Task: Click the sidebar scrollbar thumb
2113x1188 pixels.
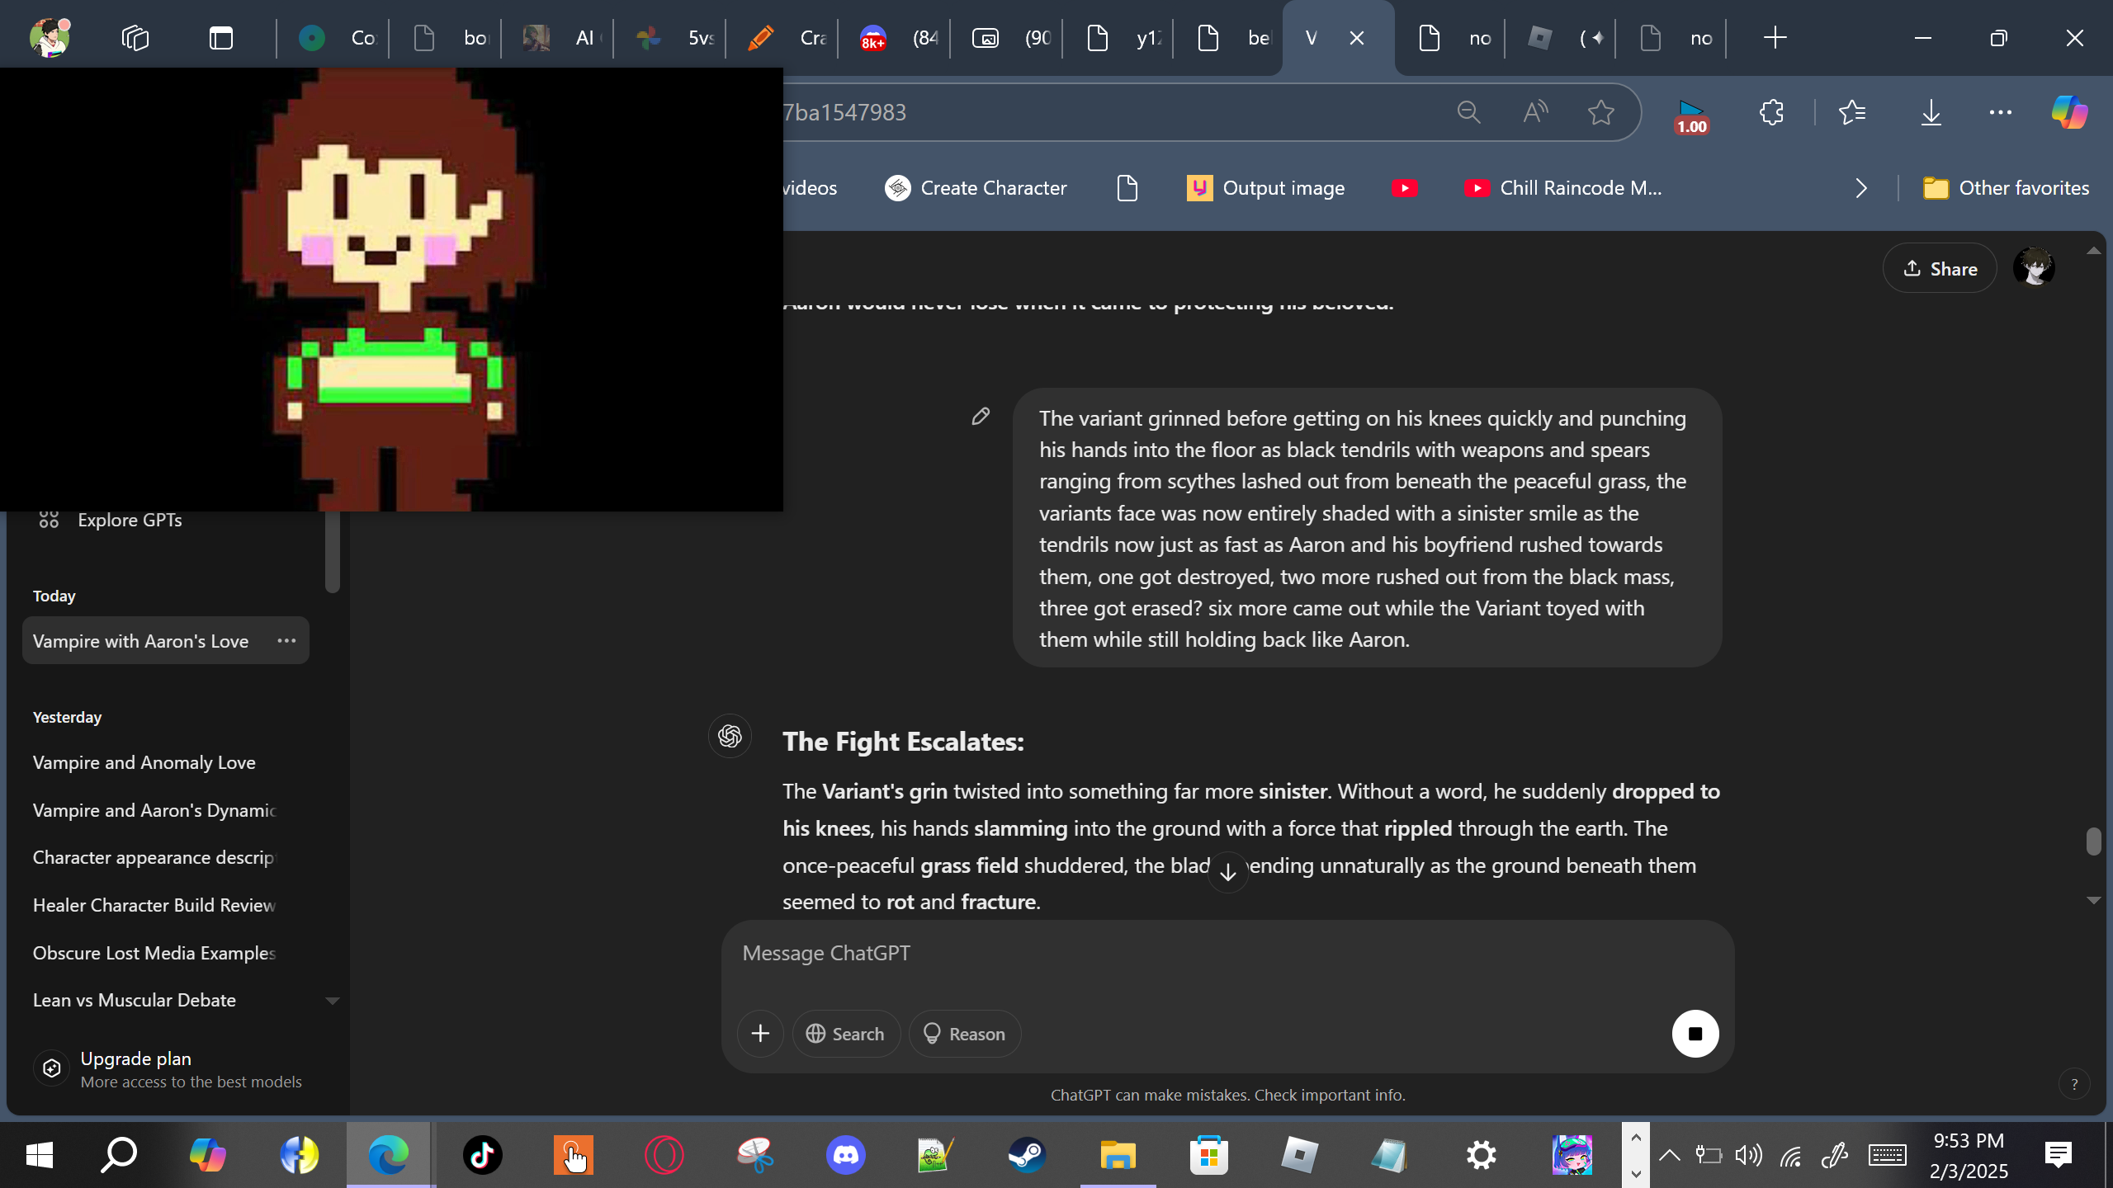Action: coord(333,551)
